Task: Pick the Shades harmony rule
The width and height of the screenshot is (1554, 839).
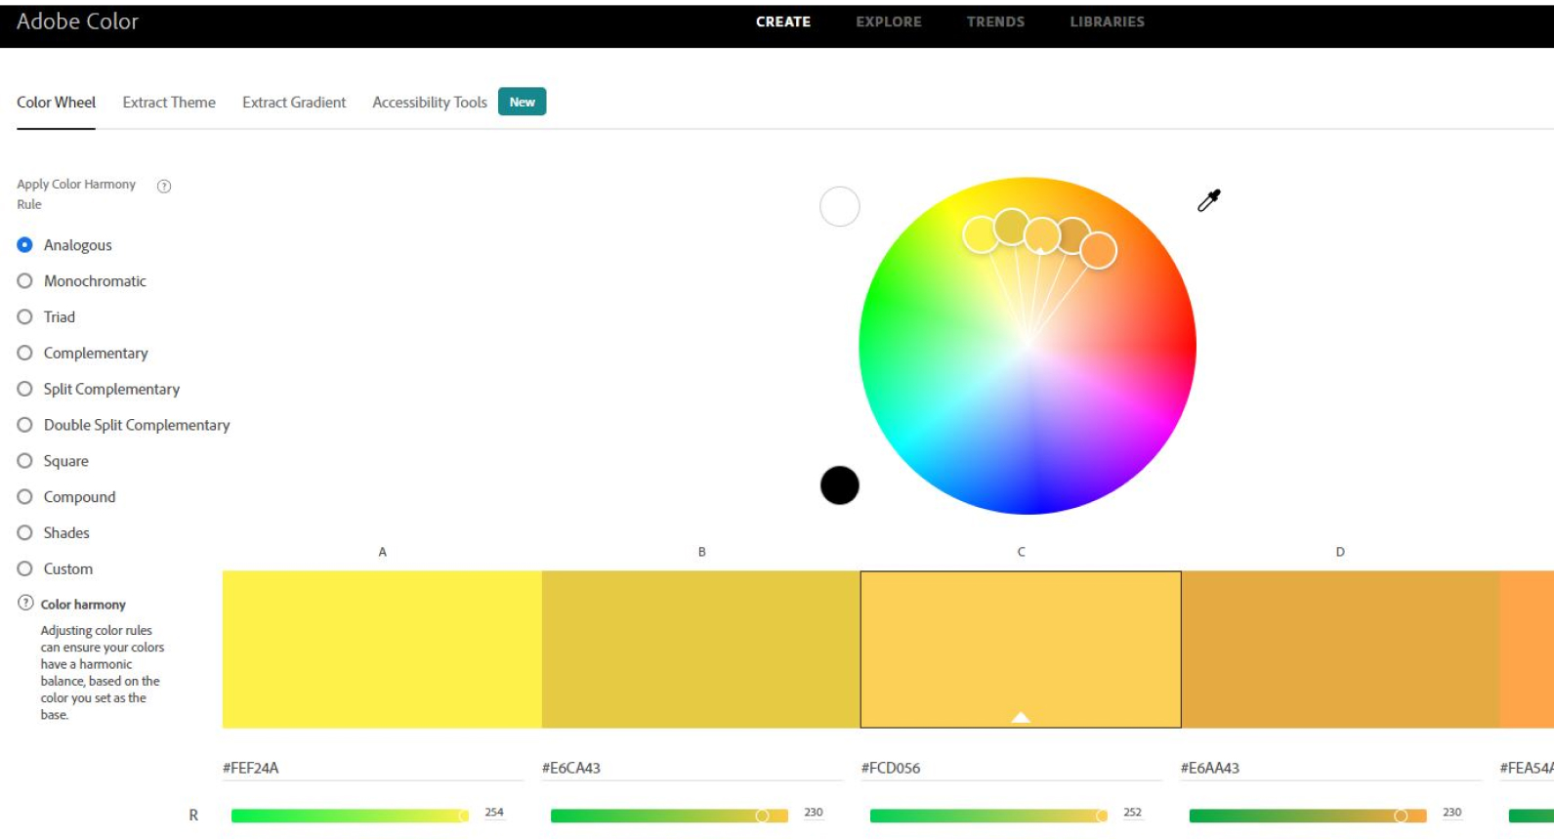Action: [x=24, y=532]
